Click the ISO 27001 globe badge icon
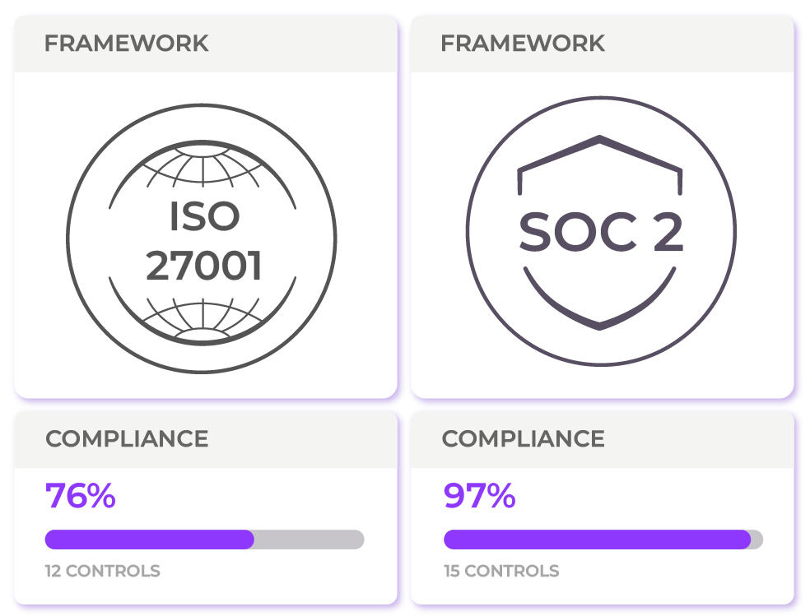The width and height of the screenshot is (810, 616). pos(202,239)
